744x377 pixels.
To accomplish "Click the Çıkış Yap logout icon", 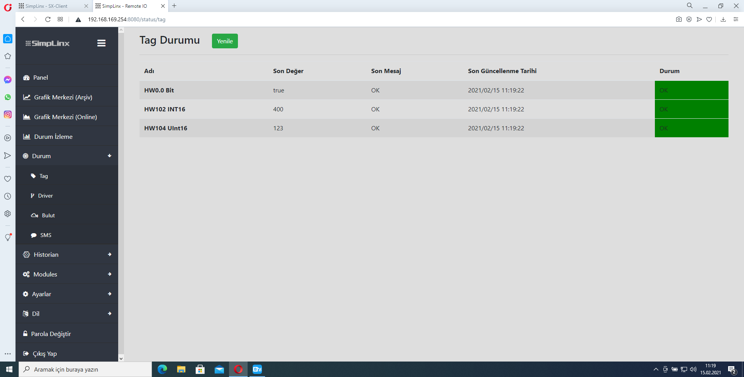I will coord(26,353).
